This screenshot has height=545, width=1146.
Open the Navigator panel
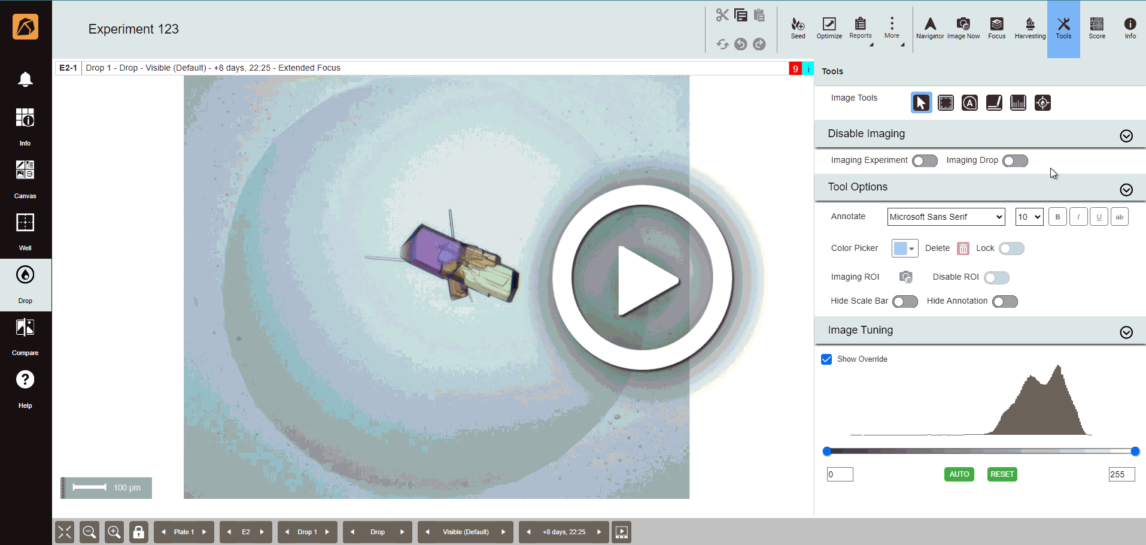[x=930, y=28]
